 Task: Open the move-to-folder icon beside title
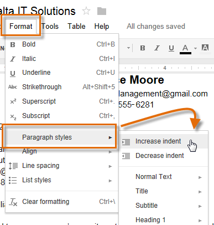[102, 11]
